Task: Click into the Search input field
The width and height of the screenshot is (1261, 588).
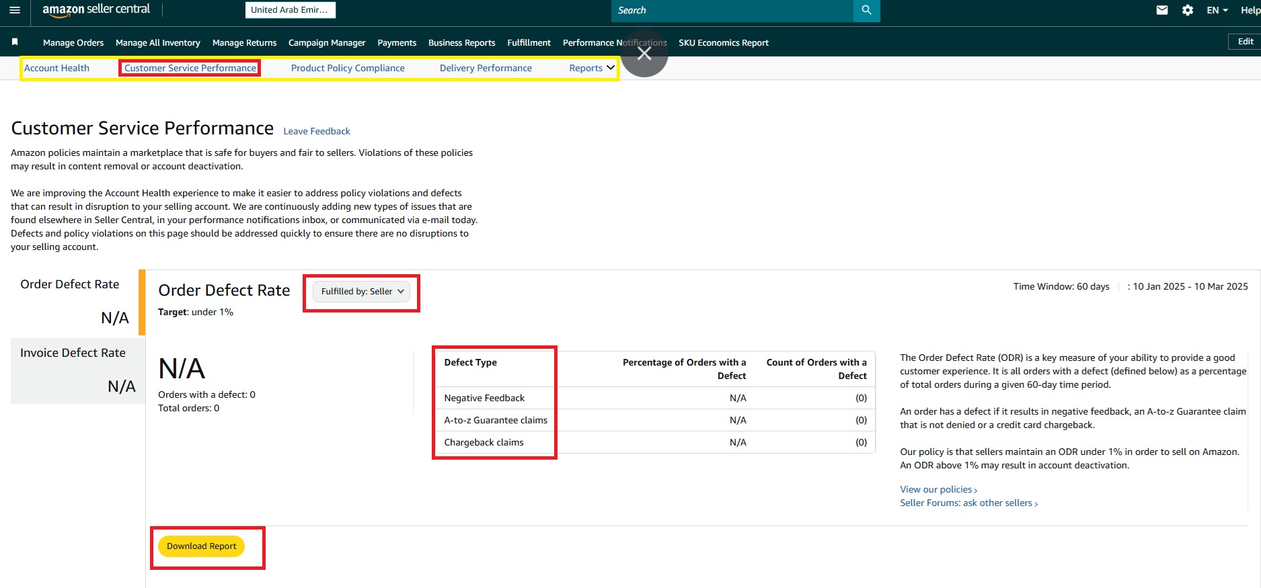Action: point(732,10)
